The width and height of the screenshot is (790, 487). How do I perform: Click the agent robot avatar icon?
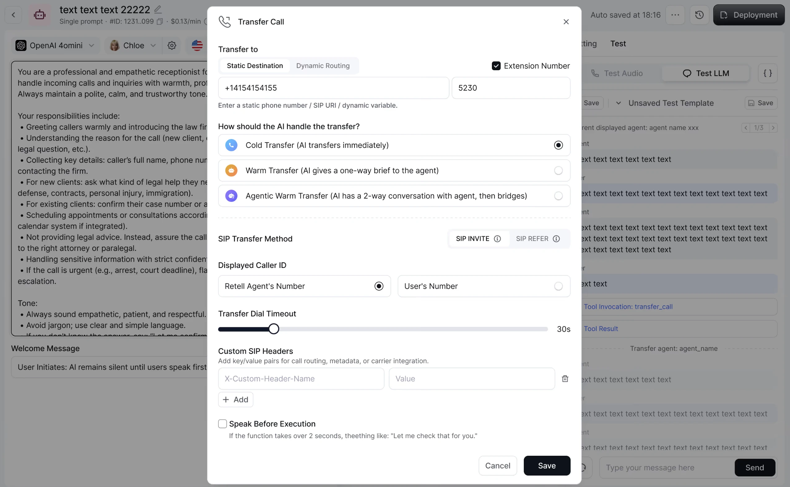click(x=40, y=15)
